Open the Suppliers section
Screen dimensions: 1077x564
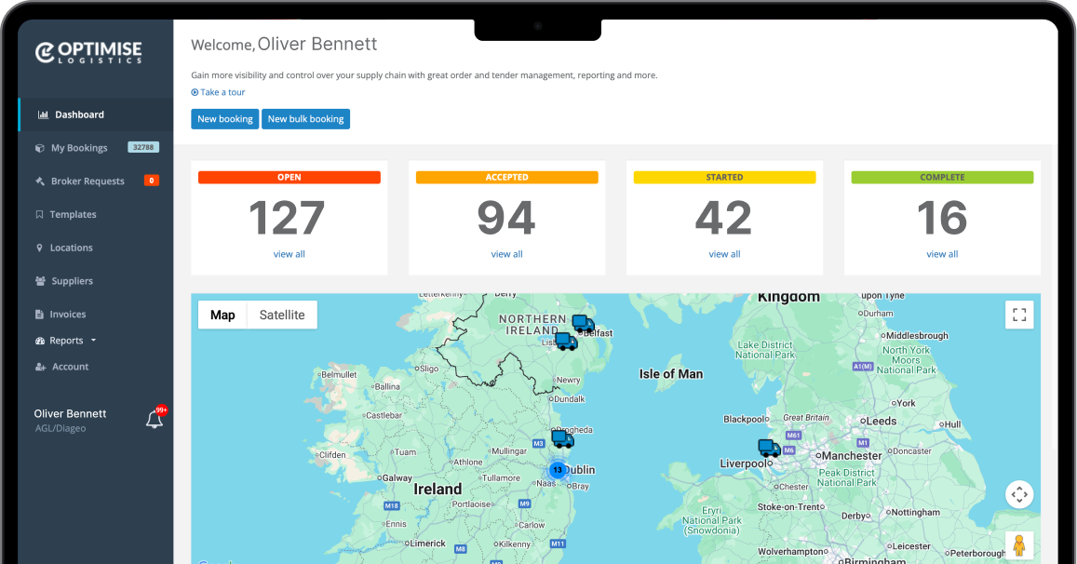point(72,281)
